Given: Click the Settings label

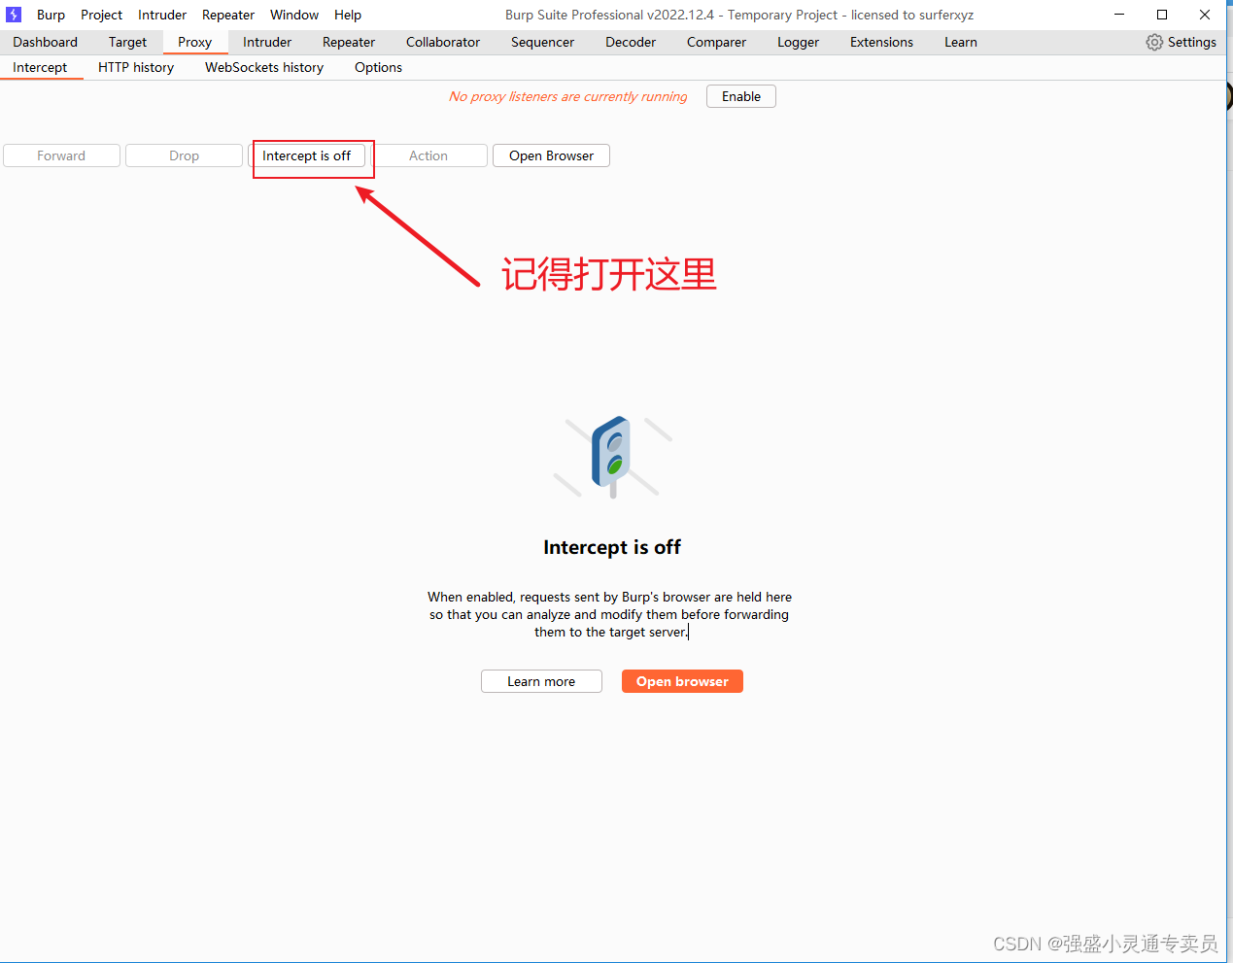Looking at the screenshot, I should 1192,42.
